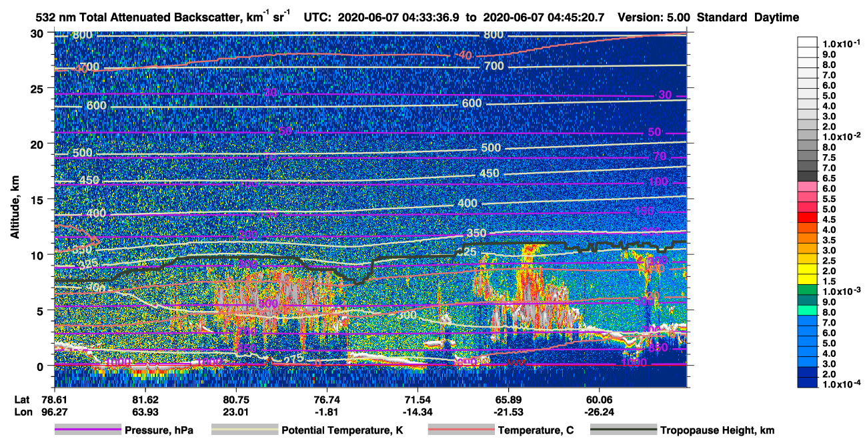Click the 'UTC:' label in the header

pyautogui.click(x=318, y=17)
